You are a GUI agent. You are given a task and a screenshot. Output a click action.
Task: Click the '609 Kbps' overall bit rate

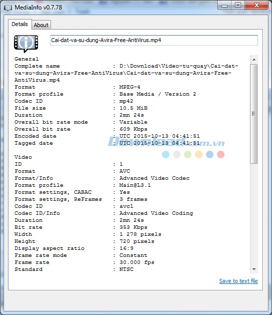tap(133, 129)
